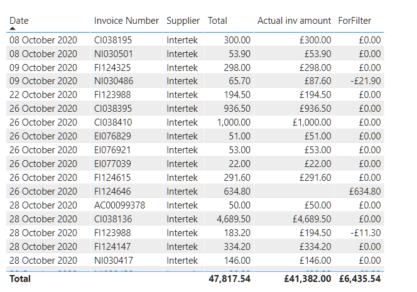Click the ForFilter column header
417x292 pixels.
coord(354,21)
